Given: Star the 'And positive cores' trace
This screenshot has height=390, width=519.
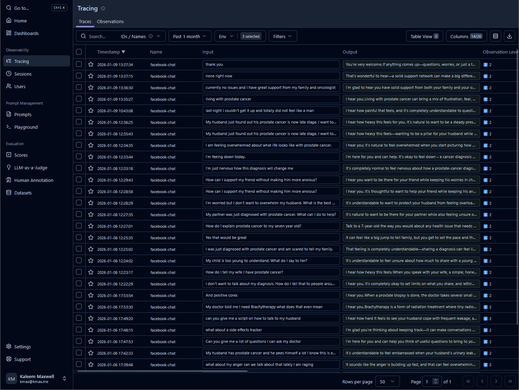Looking at the screenshot, I should 91,295.
